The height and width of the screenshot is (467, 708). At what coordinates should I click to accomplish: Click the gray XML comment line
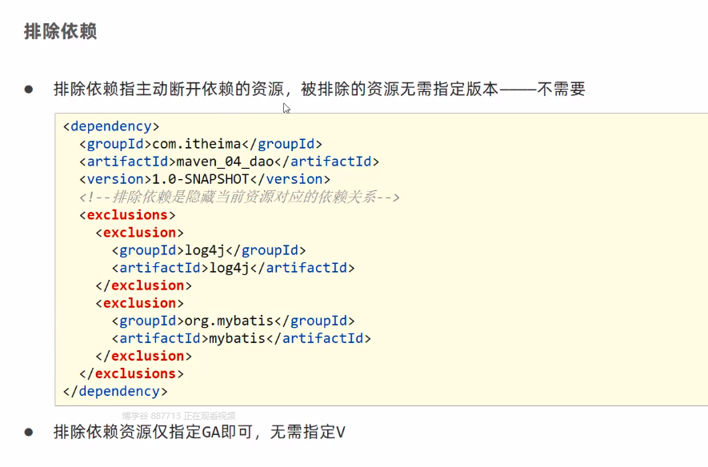click(238, 197)
